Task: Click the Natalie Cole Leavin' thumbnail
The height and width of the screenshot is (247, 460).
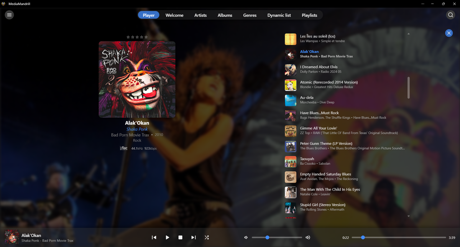Action: pyautogui.click(x=290, y=192)
